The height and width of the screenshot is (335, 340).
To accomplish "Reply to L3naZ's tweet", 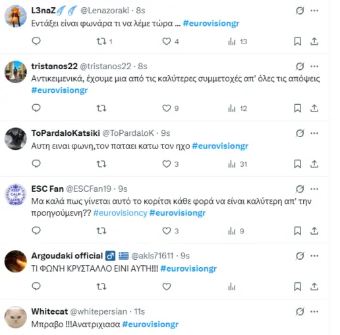I will click(x=36, y=41).
